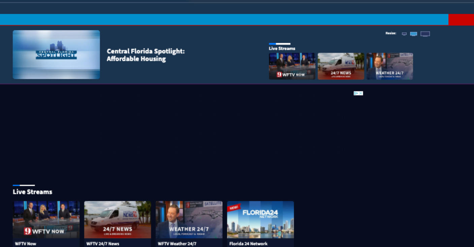Open Central Florida Spotlight: Affordable Housing title
474x247 pixels.
(x=146, y=55)
